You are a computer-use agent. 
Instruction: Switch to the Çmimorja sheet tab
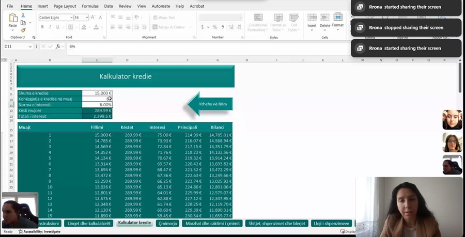point(168,224)
